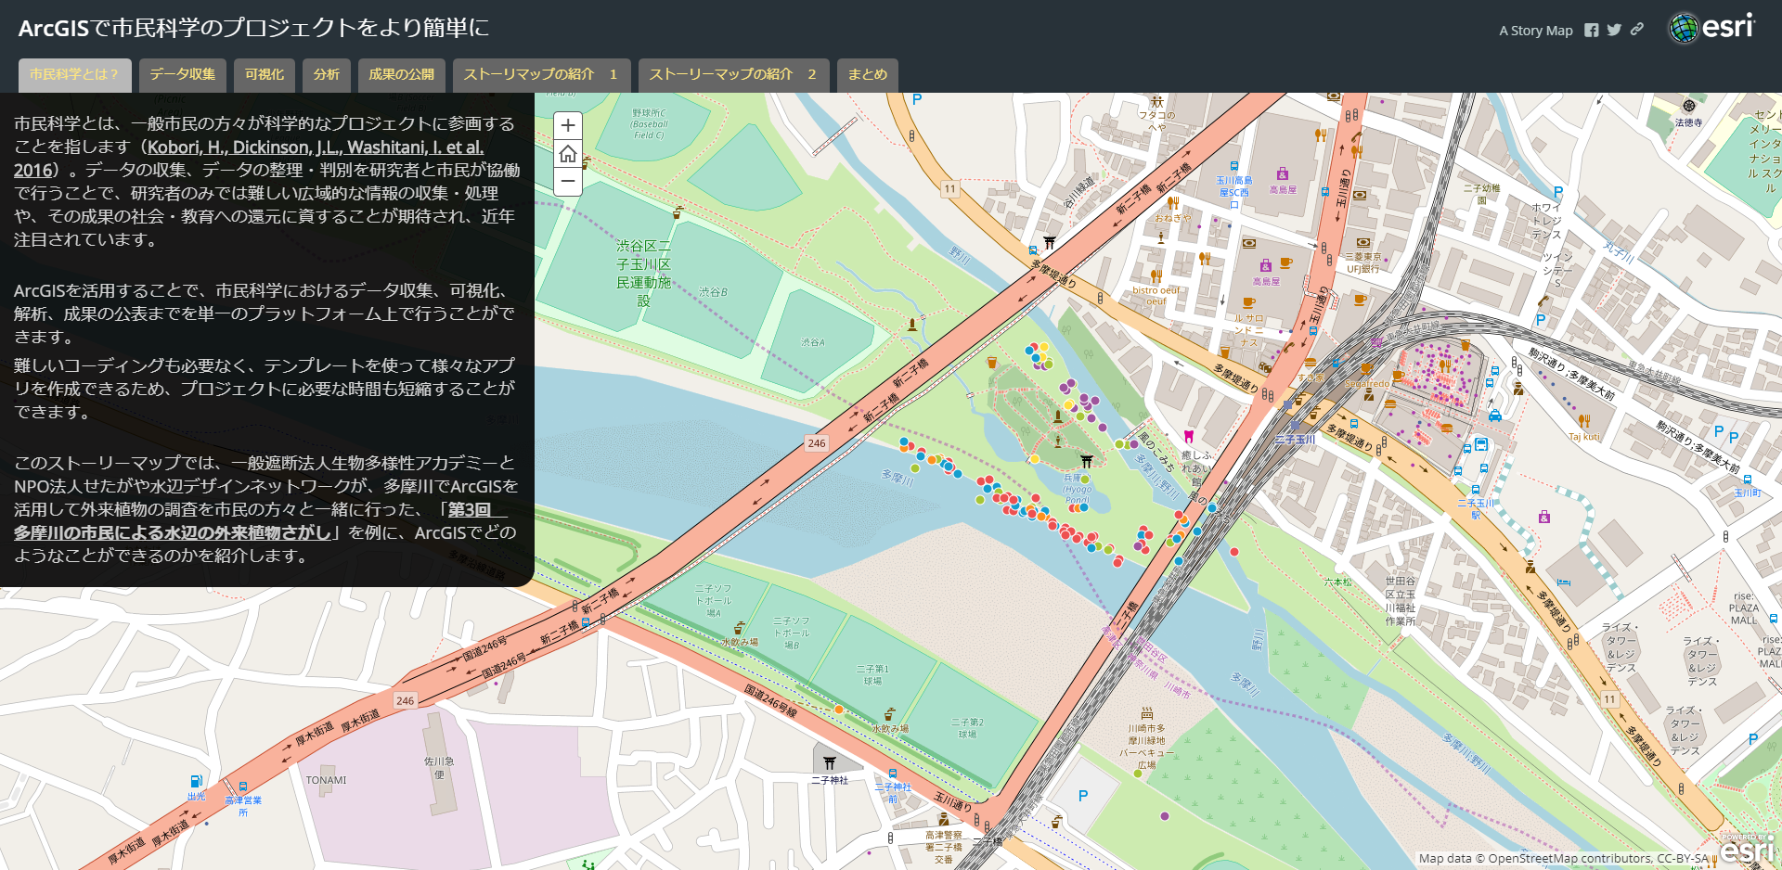
Task: Zoom in on the map
Action: point(568,125)
